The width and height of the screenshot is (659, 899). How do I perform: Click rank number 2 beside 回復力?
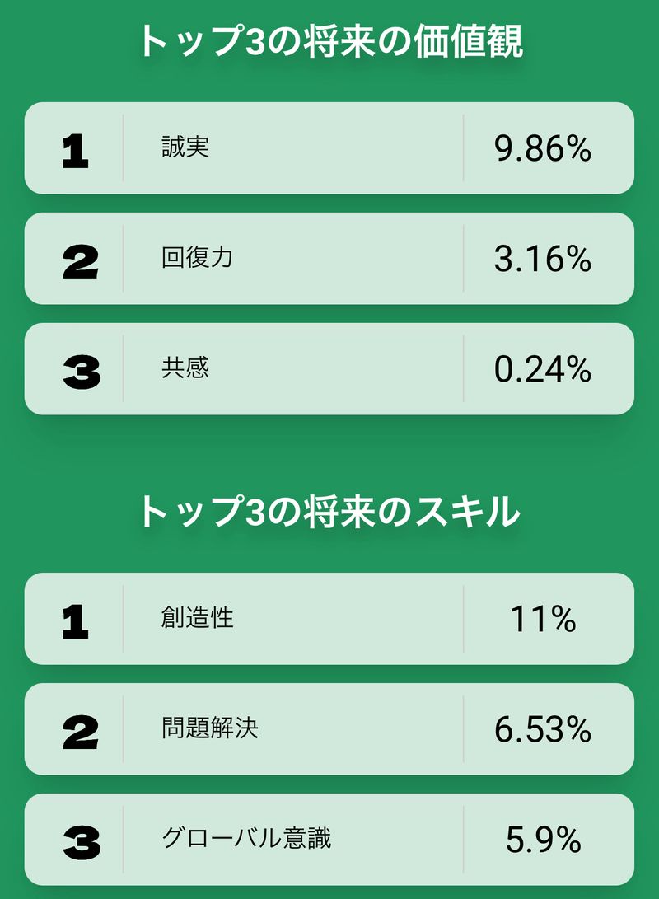(80, 260)
